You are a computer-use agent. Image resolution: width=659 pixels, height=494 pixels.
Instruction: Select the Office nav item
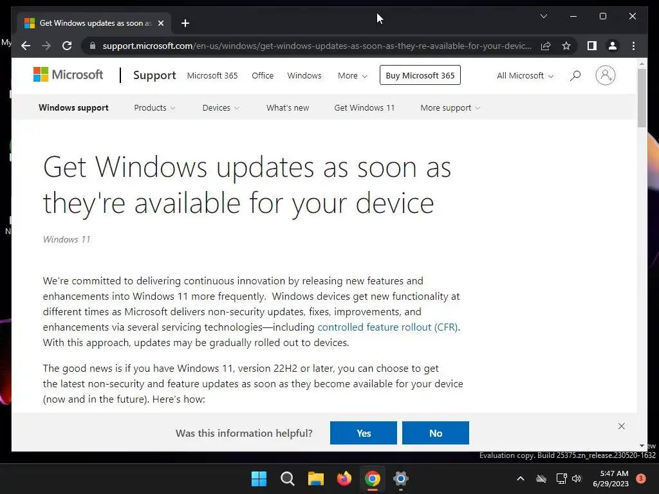(263, 76)
